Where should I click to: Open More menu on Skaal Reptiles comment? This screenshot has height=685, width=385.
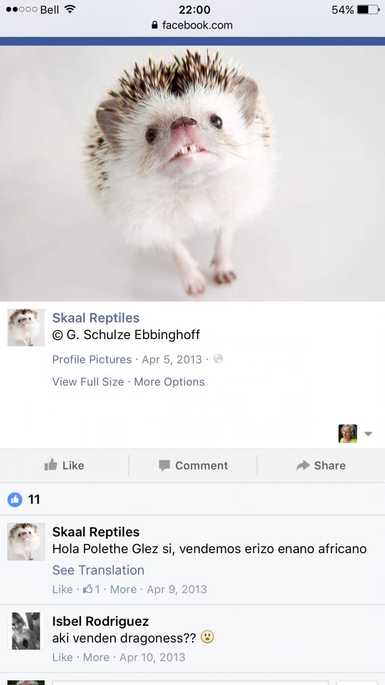click(x=123, y=589)
